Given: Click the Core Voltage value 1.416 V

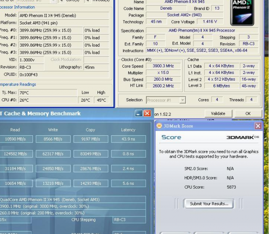Looking at the screenshot, I should [210, 21].
